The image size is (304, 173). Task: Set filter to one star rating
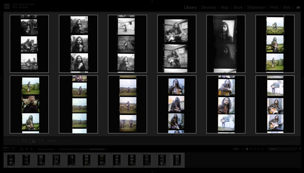[247, 149]
